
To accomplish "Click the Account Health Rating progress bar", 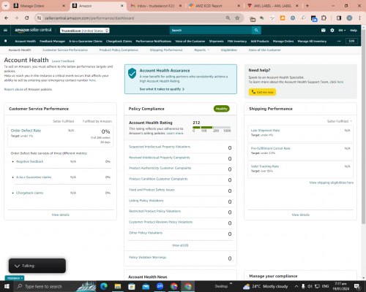I will pyautogui.click(x=212, y=127).
